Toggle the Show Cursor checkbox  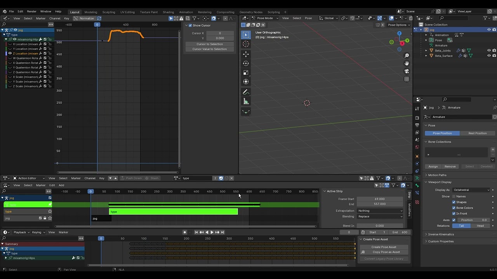(190, 26)
